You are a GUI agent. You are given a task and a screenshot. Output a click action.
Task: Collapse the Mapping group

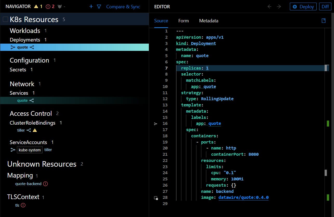(20, 175)
